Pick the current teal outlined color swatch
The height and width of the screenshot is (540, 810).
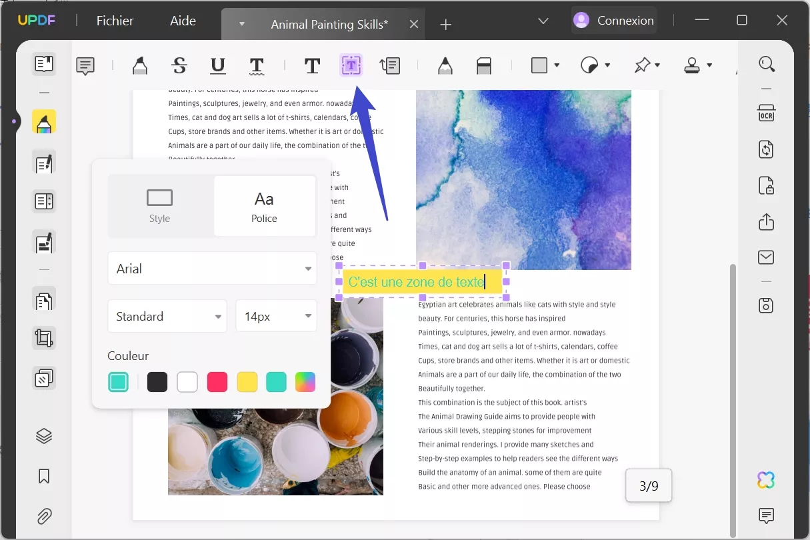coord(118,382)
